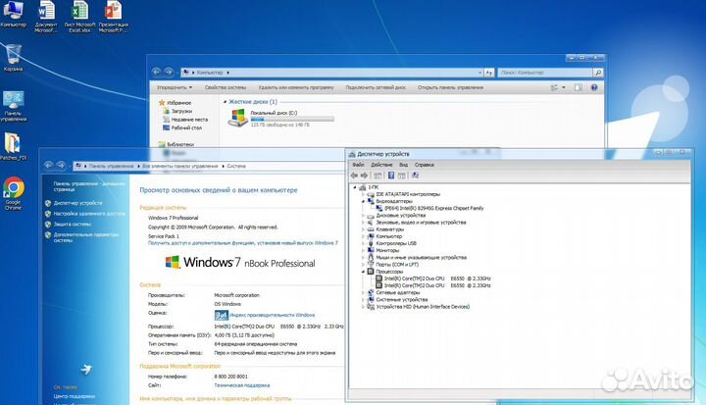The image size is (706, 405).
Task: Click the C: drive free-space usage bar
Action: point(292,119)
